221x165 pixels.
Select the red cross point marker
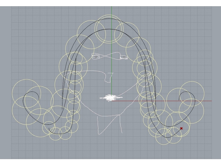181,128
